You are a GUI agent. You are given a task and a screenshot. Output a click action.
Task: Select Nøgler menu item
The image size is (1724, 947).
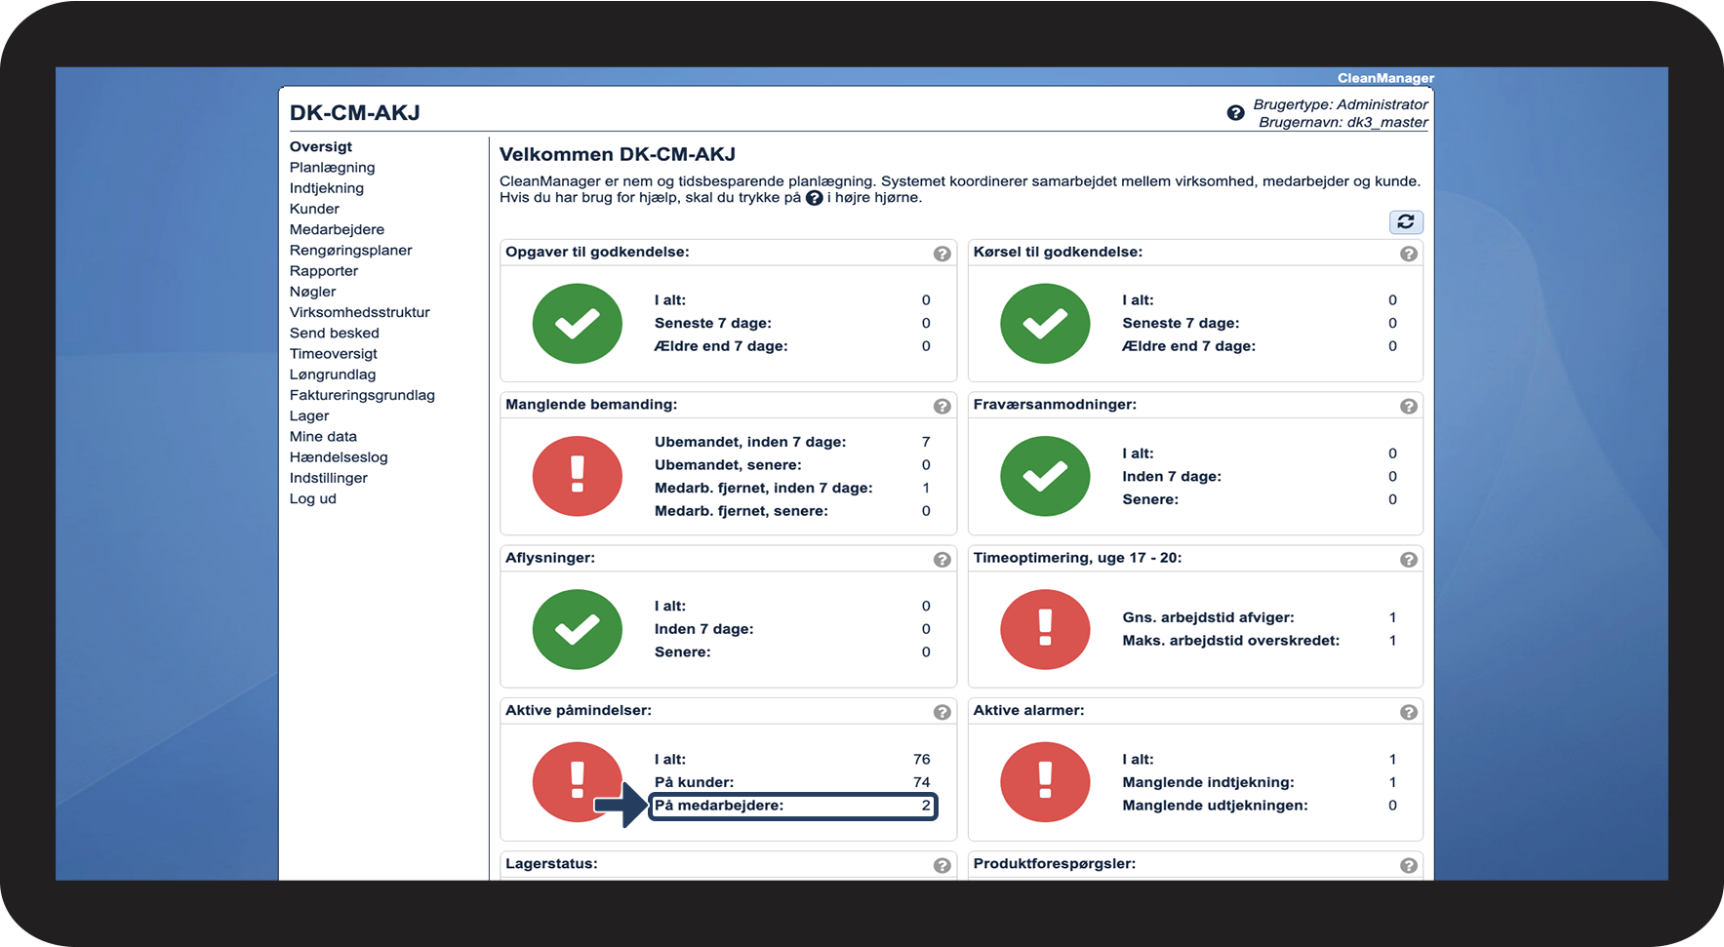click(313, 292)
